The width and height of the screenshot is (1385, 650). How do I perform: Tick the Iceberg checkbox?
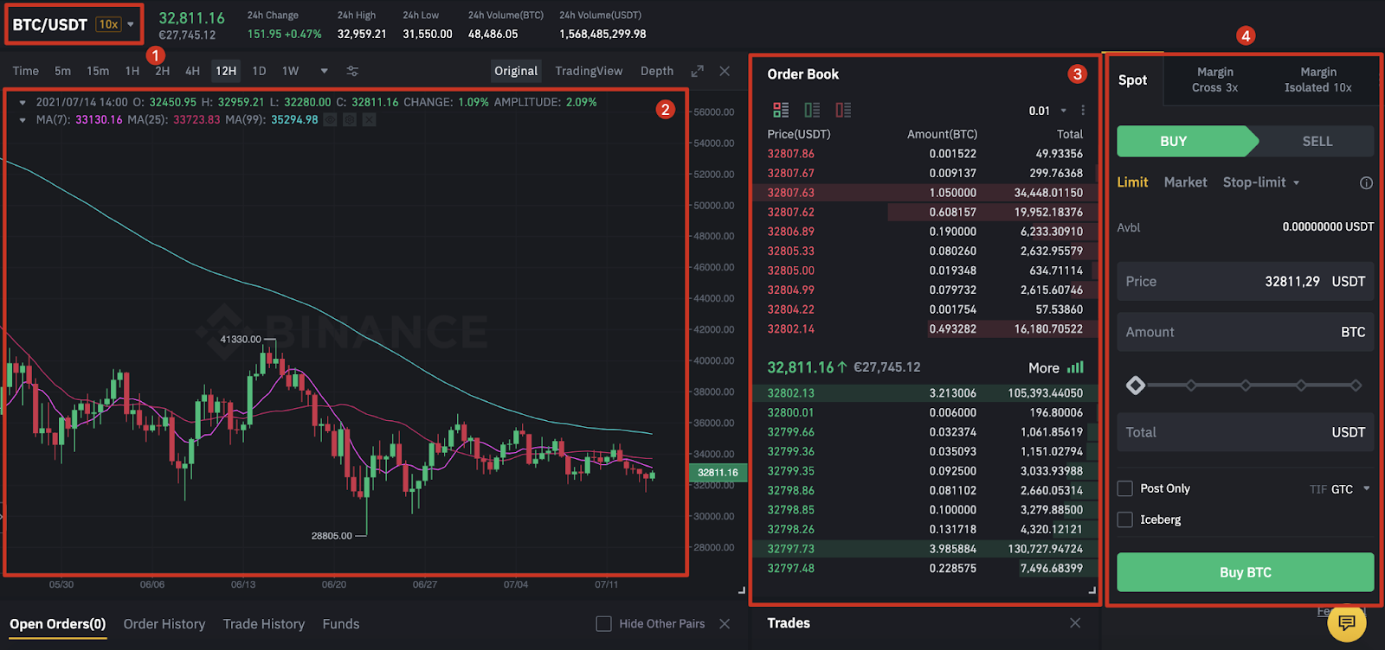(1125, 519)
